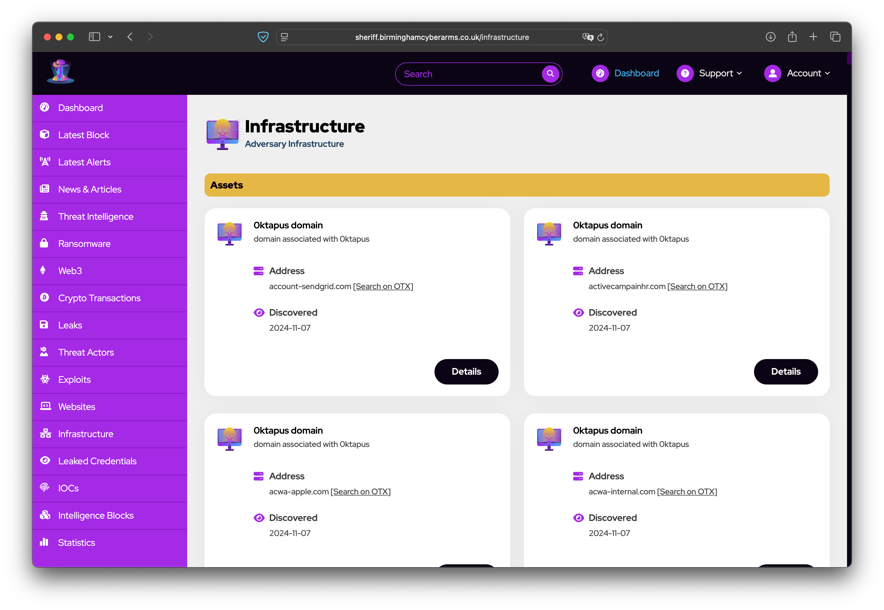
Task: Click the magnifier search submit icon
Action: click(x=550, y=73)
